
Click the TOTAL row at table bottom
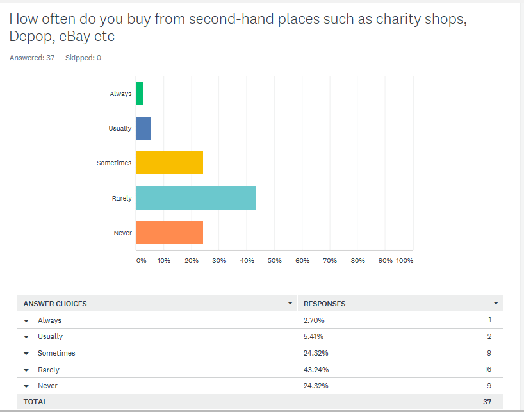click(35, 402)
